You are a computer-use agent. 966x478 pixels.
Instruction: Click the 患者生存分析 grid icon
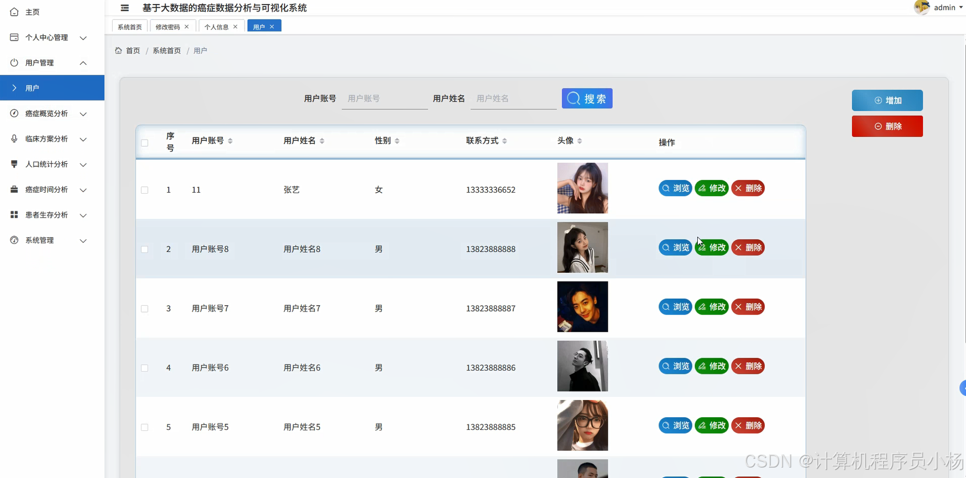point(14,215)
